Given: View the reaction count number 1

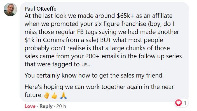Looking at the screenshot, I should tap(185, 103).
